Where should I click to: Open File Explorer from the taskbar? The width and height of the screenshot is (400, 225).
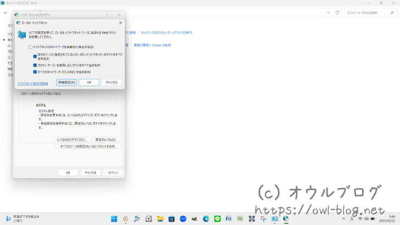160,218
